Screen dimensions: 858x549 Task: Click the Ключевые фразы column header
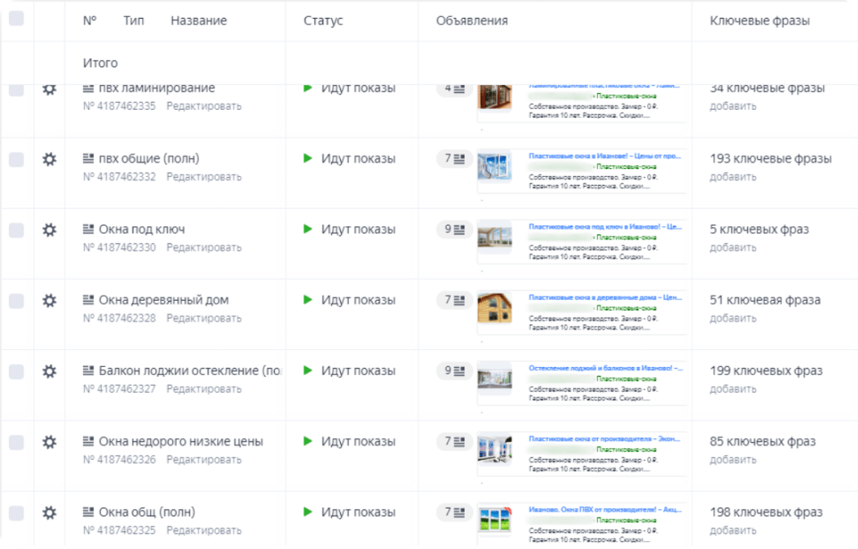759,21
